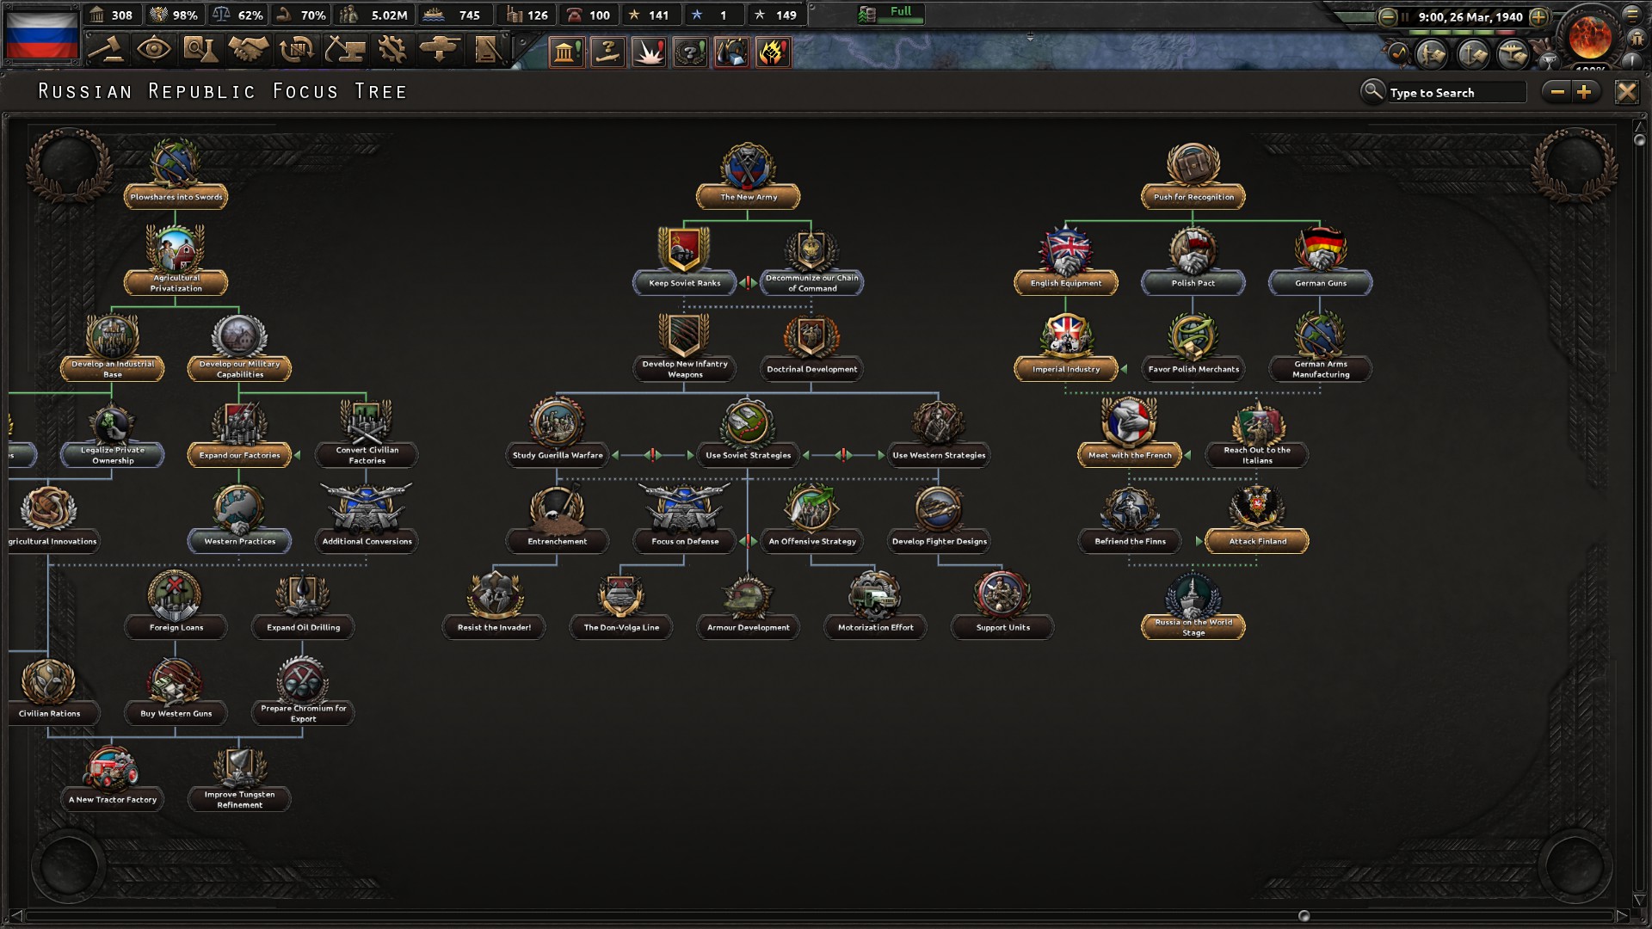The image size is (1652, 929).
Task: Zoom out the focus tree view
Action: pyautogui.click(x=1556, y=92)
